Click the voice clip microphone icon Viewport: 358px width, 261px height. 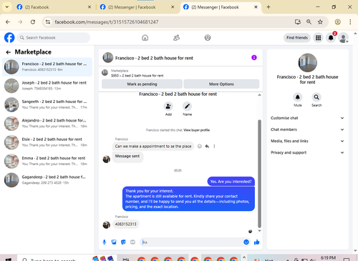coord(105,242)
